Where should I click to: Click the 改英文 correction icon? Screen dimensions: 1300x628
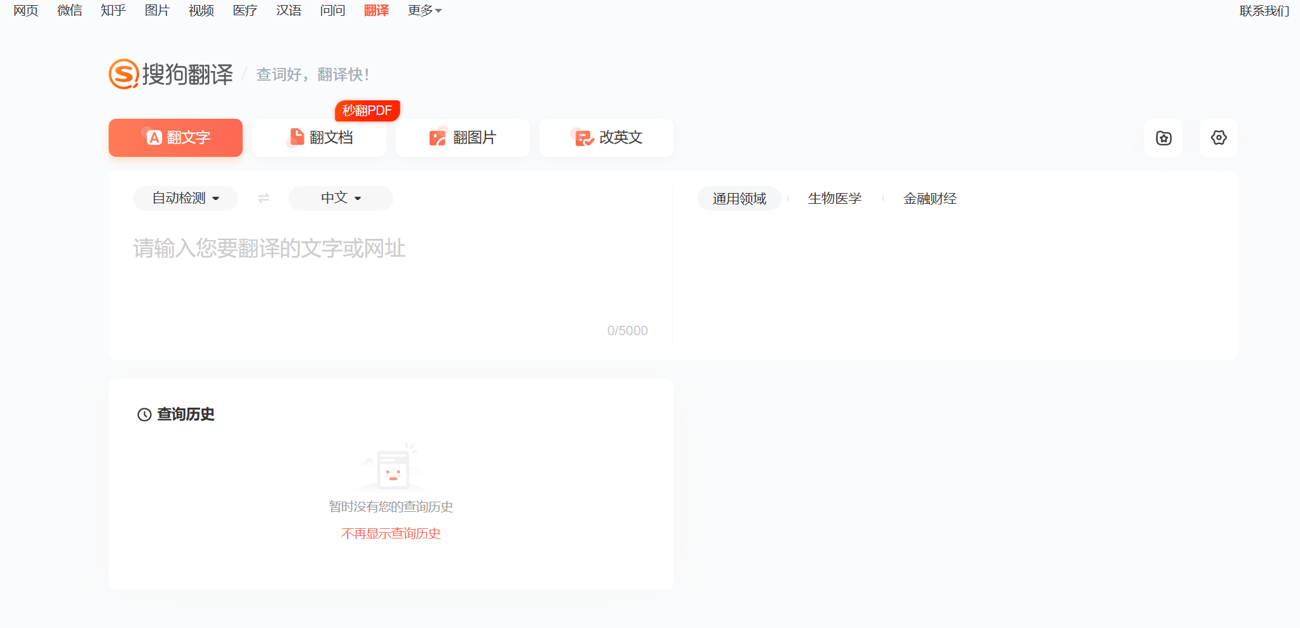[x=583, y=138]
